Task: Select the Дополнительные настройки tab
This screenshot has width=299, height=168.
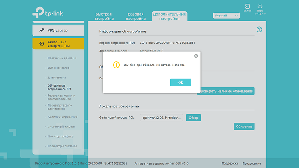Action: [169, 16]
